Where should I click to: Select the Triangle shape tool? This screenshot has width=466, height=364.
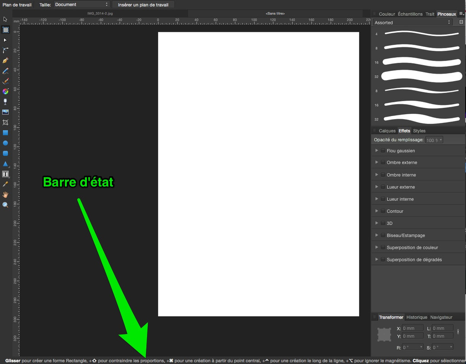coord(5,164)
